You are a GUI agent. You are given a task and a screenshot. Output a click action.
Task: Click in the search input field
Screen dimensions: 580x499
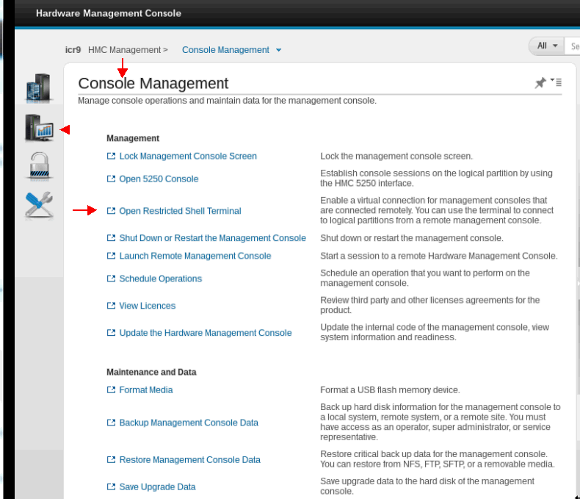coord(573,46)
